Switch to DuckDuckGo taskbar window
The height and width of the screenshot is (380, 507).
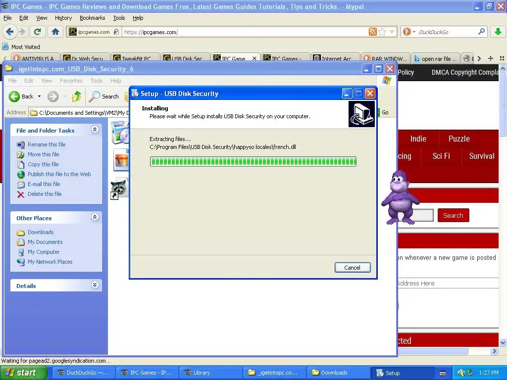coord(83,373)
